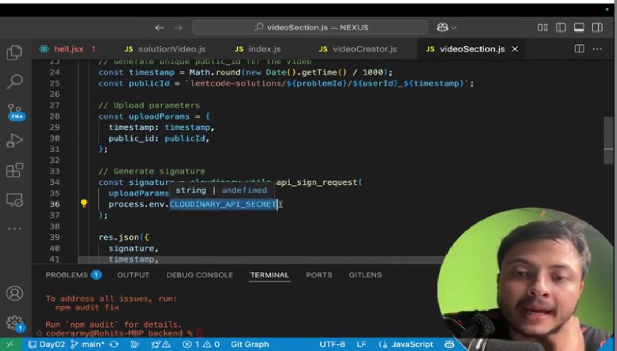The height and width of the screenshot is (351, 617).
Task: Click the remote window indicator in status bar
Action: point(10,344)
